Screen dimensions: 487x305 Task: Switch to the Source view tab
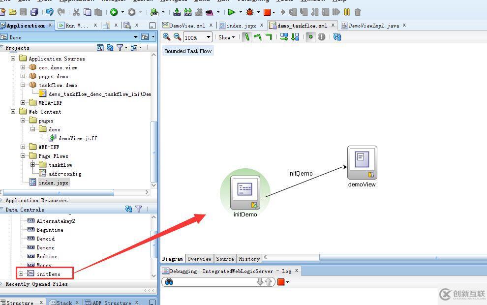coord(225,259)
